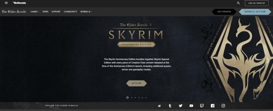Expand the Games dropdown menu
This screenshot has height=111, width=273.
point(35,12)
